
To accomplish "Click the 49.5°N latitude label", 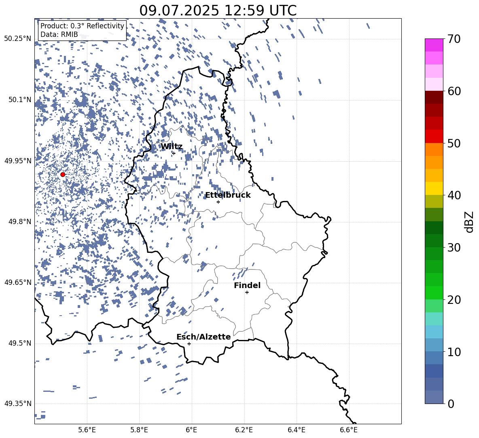I will tap(20, 343).
